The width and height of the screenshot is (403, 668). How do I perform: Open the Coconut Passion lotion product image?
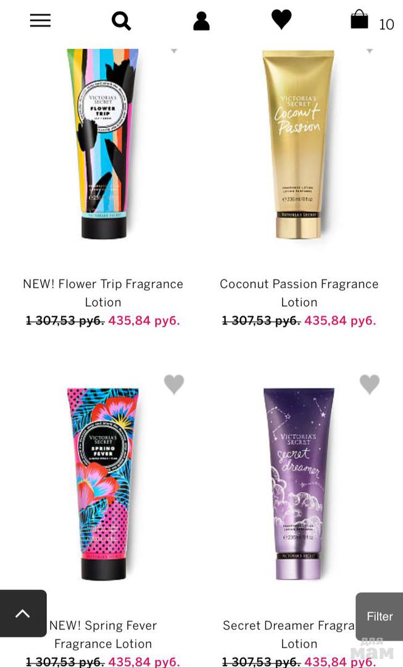[x=299, y=144]
